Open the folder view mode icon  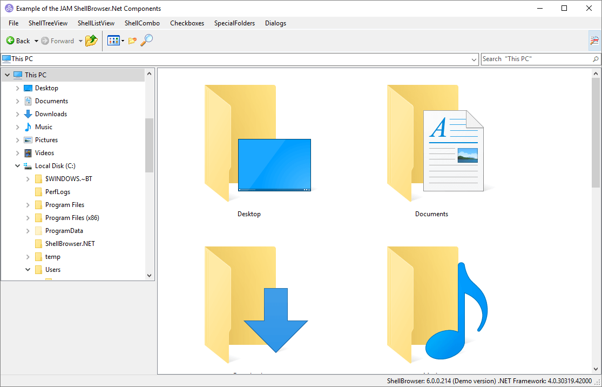click(x=114, y=40)
